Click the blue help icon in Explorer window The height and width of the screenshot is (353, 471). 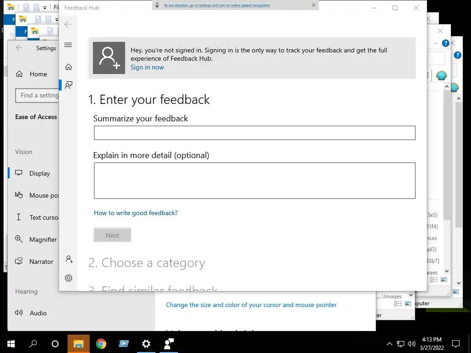point(445,43)
